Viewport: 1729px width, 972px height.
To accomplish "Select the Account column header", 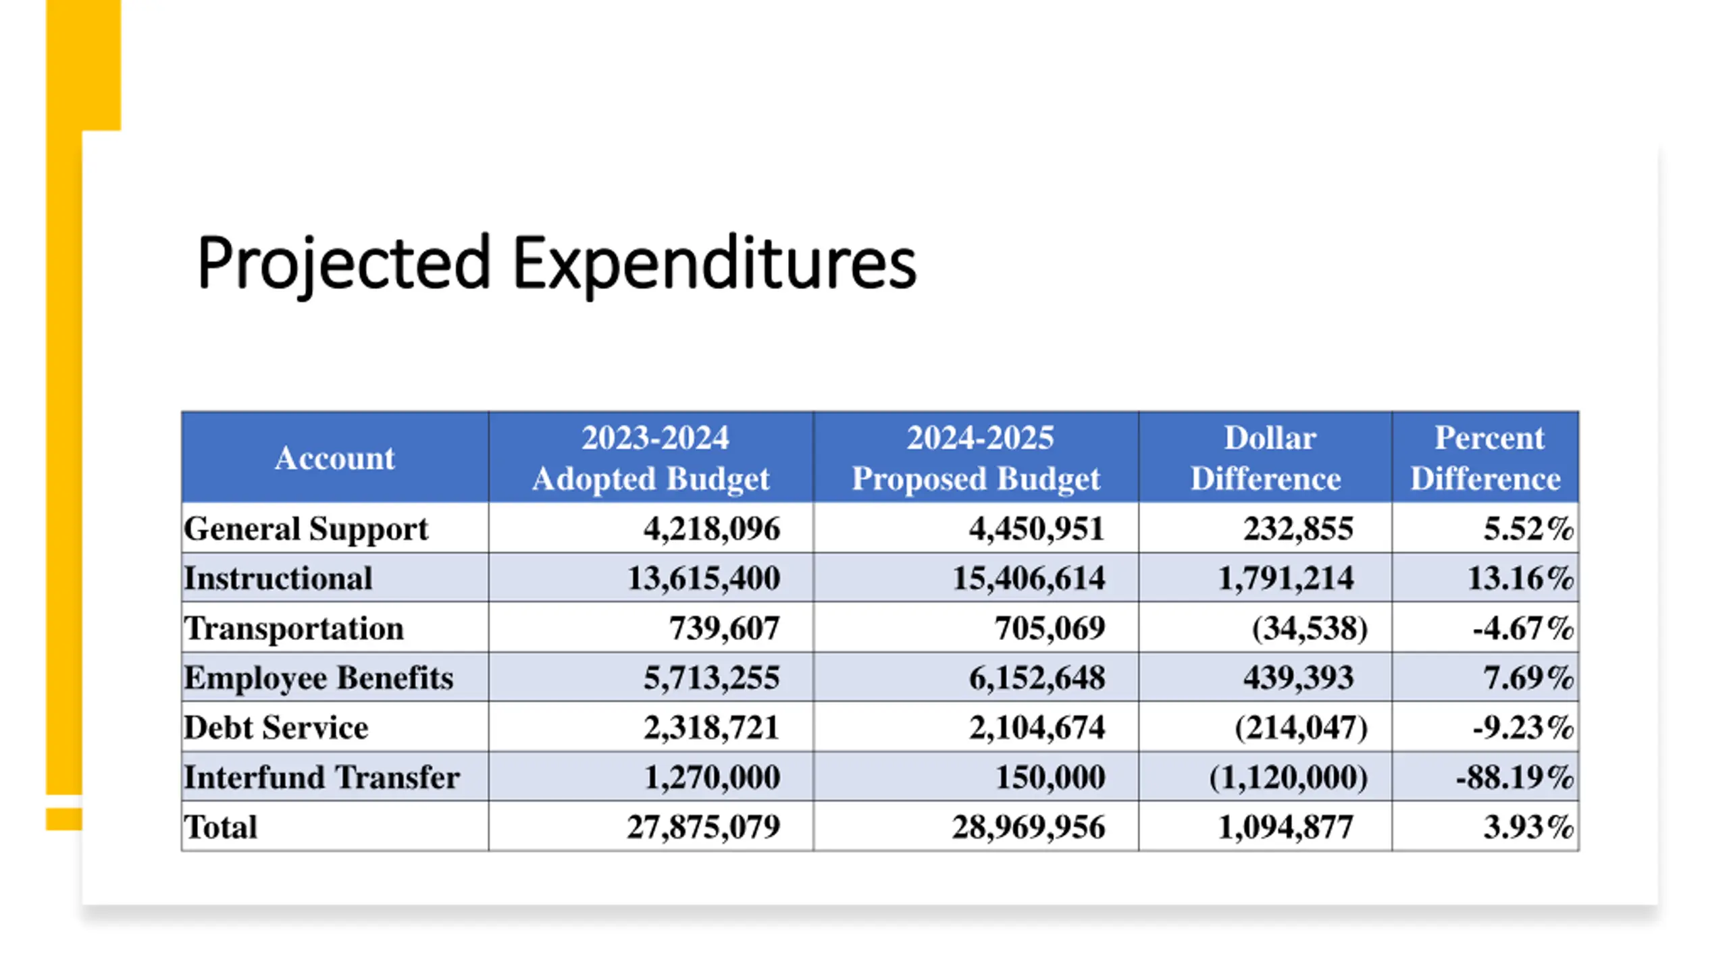I will pyautogui.click(x=335, y=458).
